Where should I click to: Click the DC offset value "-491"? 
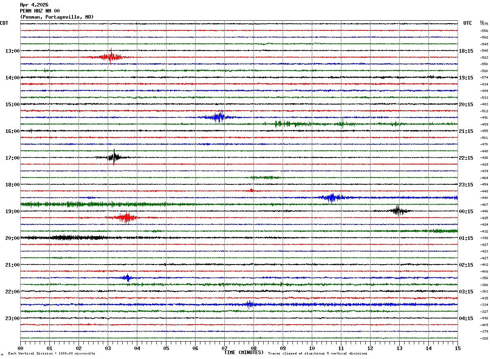[484, 118]
